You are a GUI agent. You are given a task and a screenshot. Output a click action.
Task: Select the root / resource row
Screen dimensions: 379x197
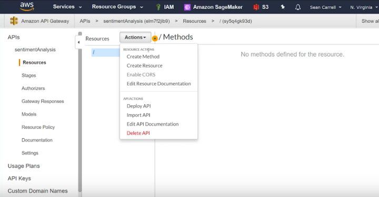tap(106, 52)
